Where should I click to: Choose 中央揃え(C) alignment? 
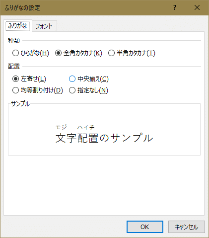coord(89,79)
